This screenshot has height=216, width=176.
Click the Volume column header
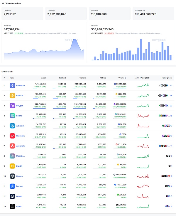121,78
